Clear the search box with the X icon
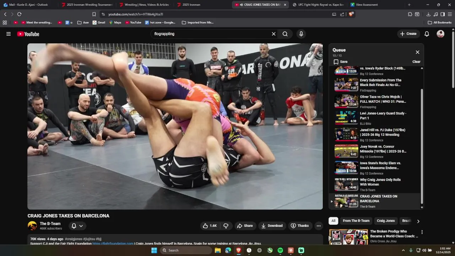Image resolution: width=455 pixels, height=256 pixels. [274, 34]
